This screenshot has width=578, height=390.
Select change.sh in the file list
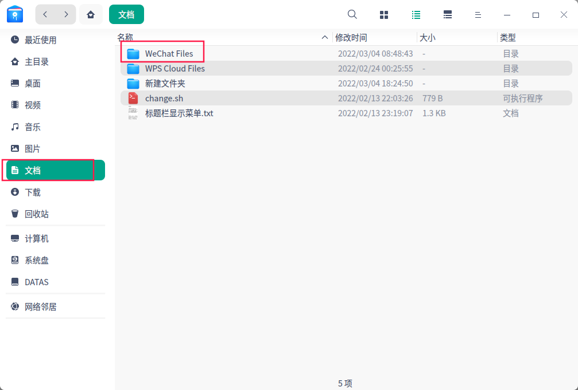[165, 98]
